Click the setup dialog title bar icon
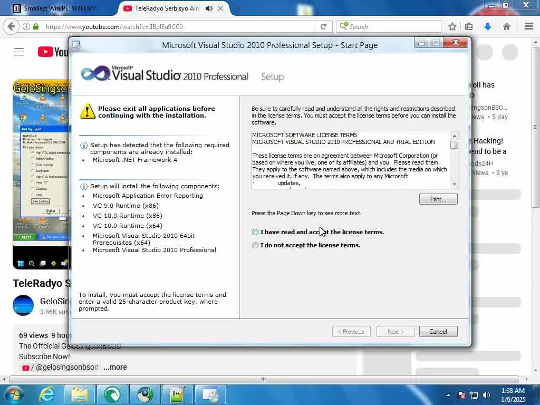 (x=76, y=45)
